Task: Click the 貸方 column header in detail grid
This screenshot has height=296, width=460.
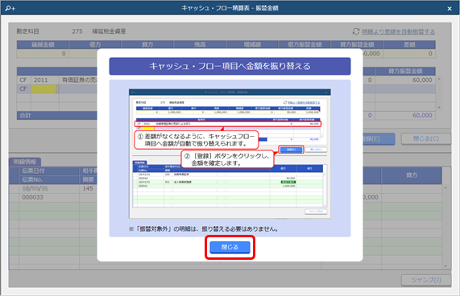Action: 412,175
